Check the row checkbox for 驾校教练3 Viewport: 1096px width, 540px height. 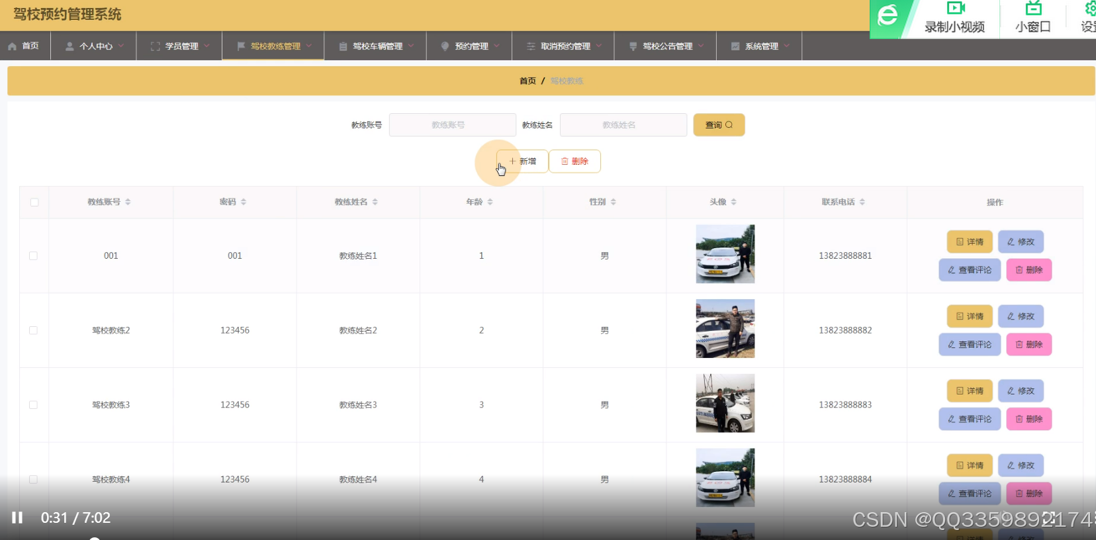coord(33,405)
